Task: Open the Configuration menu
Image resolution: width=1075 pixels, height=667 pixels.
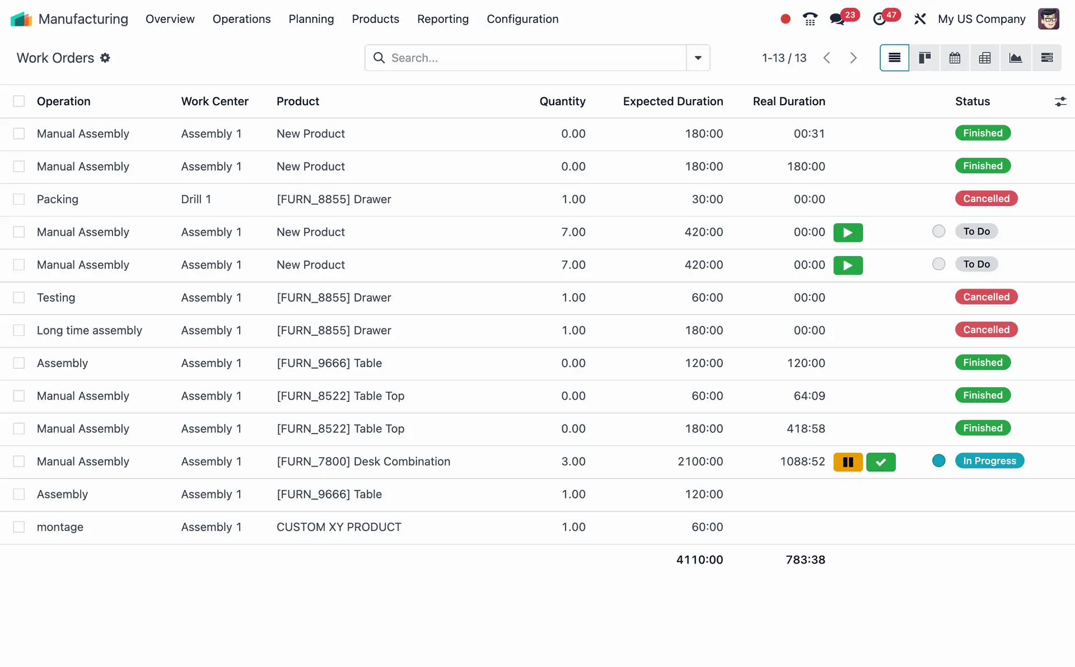Action: pos(522,19)
